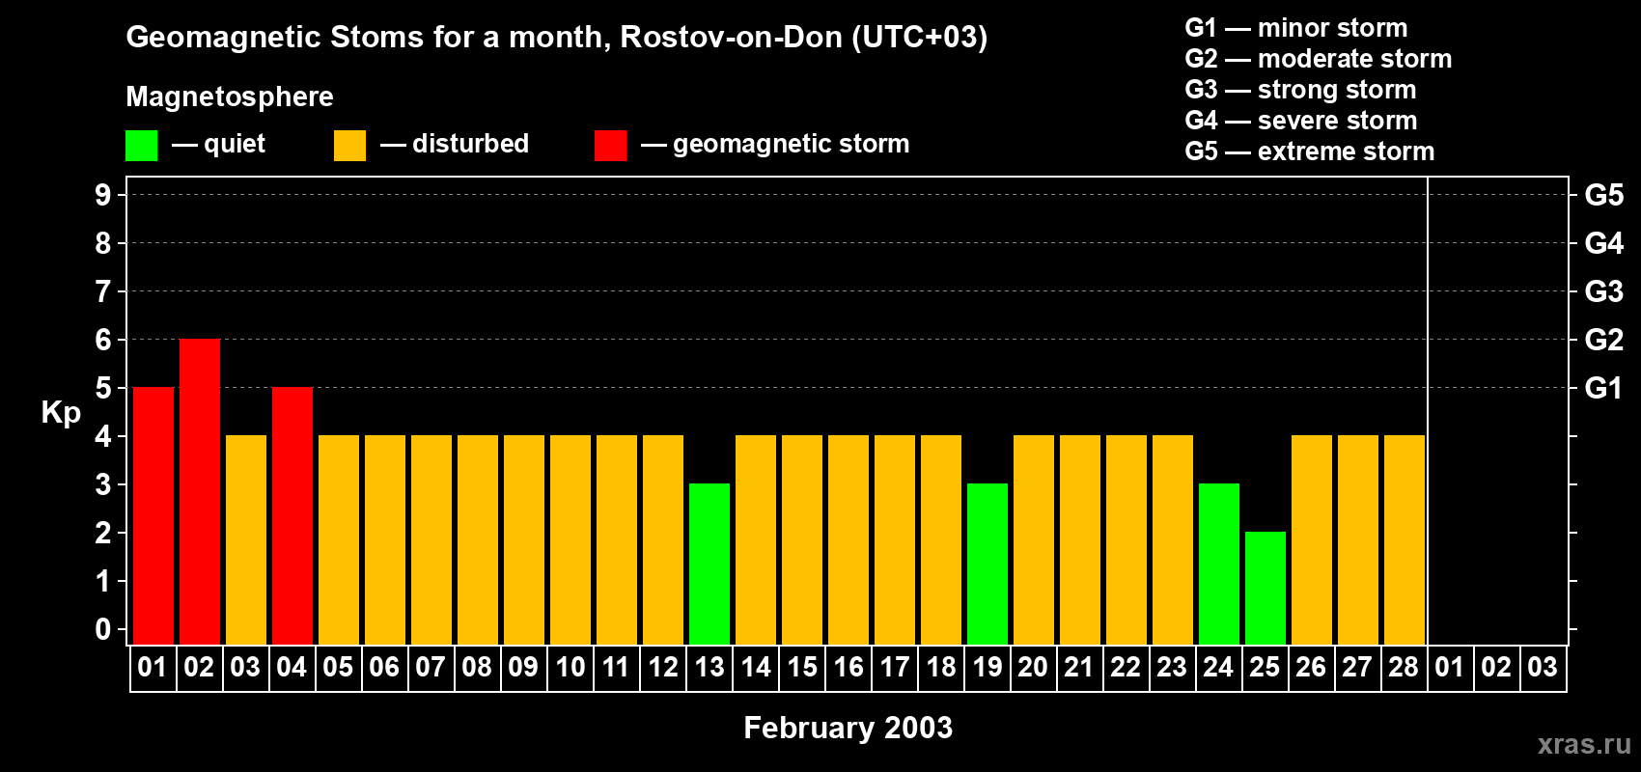
Task: Click next-month day label 02 after day 28
Action: 1496,667
